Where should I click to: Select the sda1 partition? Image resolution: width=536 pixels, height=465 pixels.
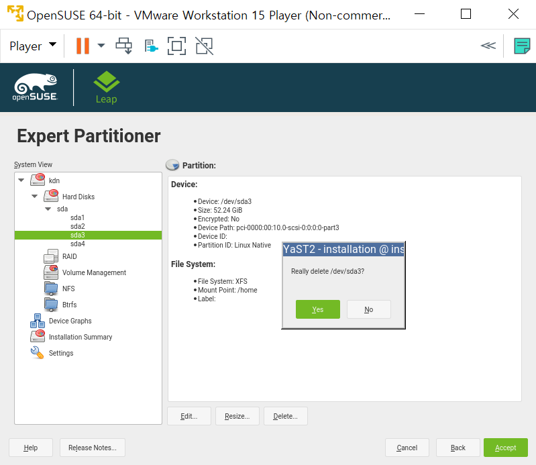(x=77, y=217)
